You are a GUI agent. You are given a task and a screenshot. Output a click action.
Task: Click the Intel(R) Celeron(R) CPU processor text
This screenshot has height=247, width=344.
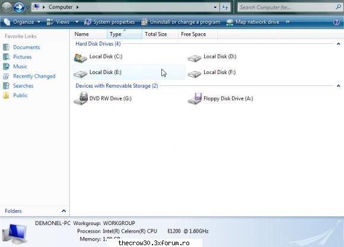coord(130,231)
